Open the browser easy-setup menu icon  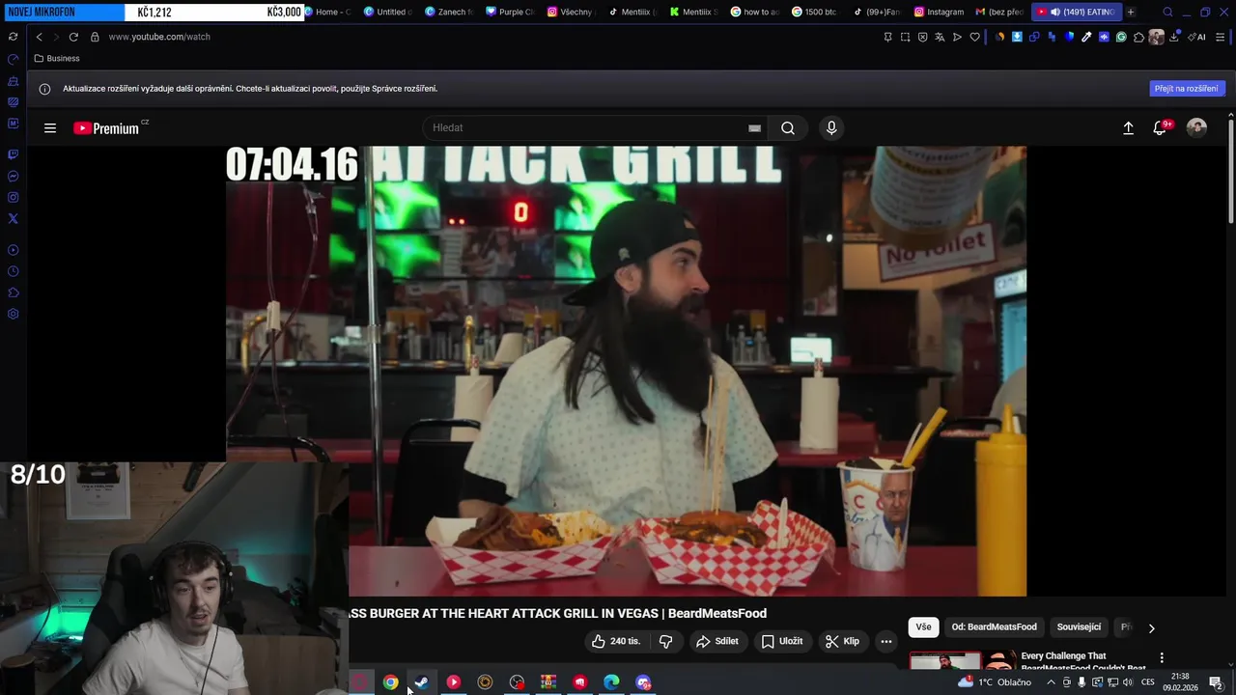(1221, 37)
